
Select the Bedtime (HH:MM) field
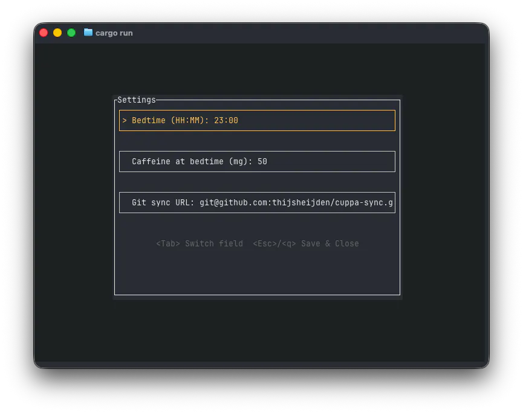point(257,120)
